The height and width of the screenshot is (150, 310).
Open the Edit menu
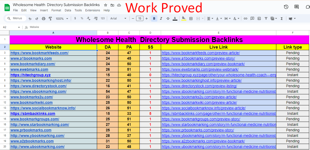[24, 10]
